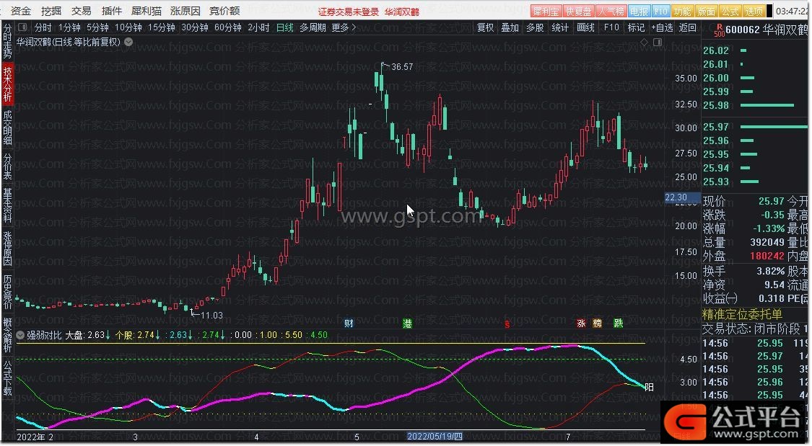This screenshot has height=446, width=812.
Task: Click the 复权 toolbar item
Action: (x=485, y=27)
